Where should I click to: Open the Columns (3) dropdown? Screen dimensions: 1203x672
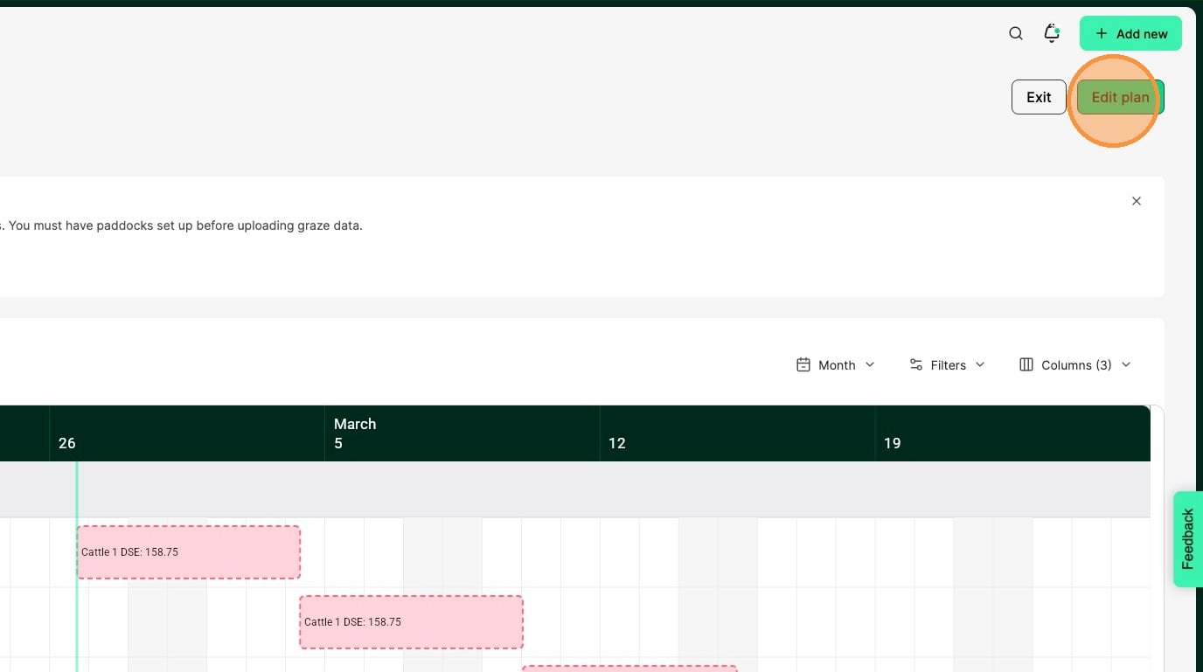[1075, 365]
